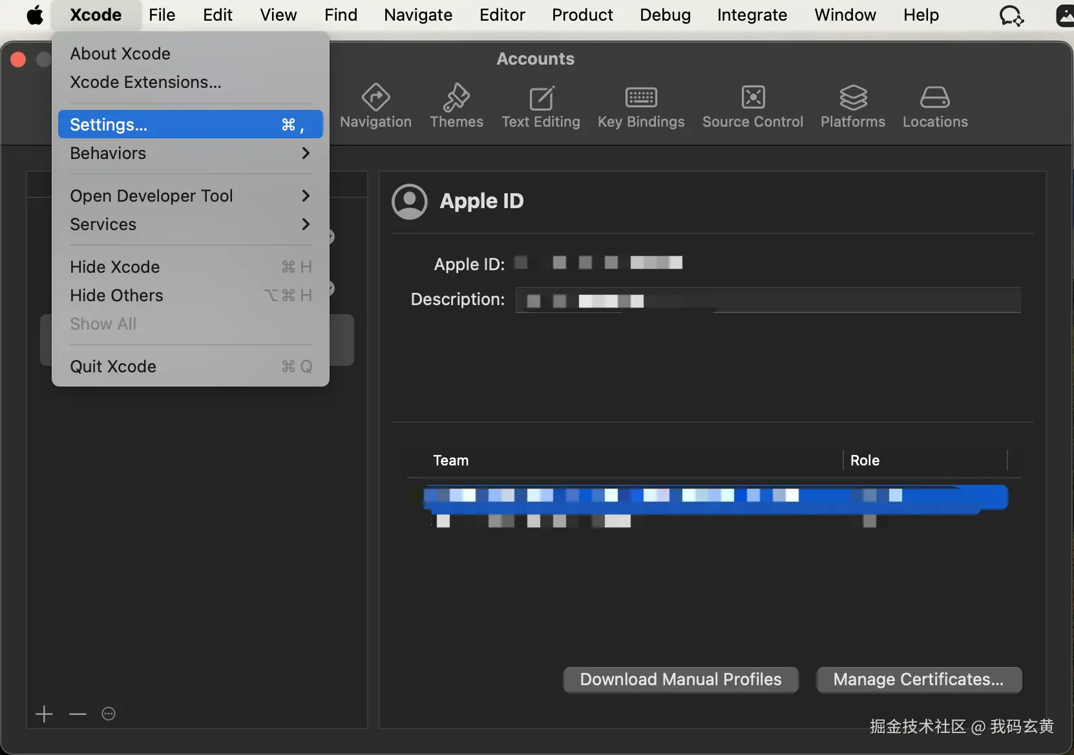The height and width of the screenshot is (755, 1074).
Task: Expand the Open Developer Tool submenu
Action: pyautogui.click(x=190, y=196)
